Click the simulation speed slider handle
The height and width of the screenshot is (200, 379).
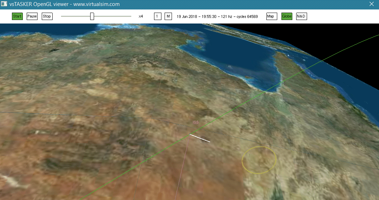click(92, 16)
